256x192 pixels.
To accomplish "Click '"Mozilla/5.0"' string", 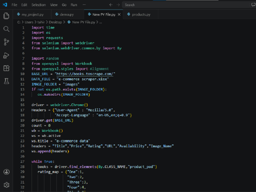I will [100, 110].
